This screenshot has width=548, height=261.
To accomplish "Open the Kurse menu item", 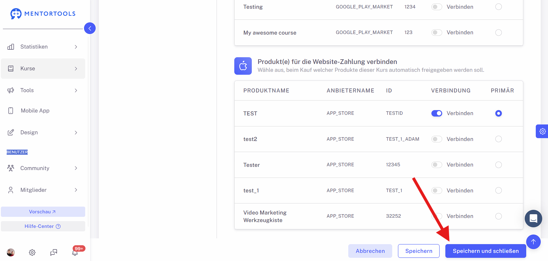I will (x=43, y=69).
